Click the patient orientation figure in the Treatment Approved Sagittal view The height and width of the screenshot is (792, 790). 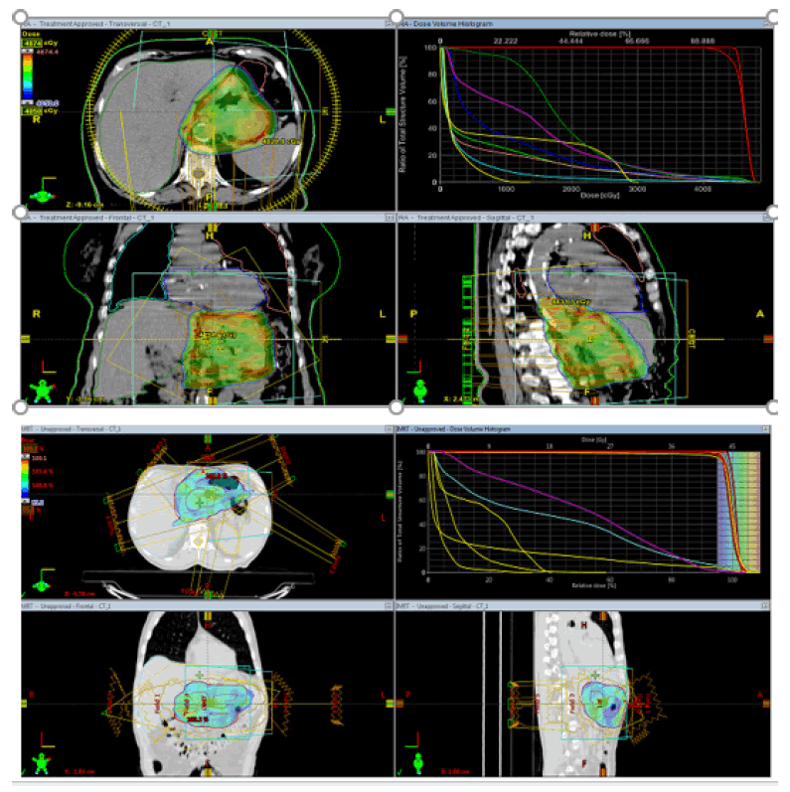(419, 391)
